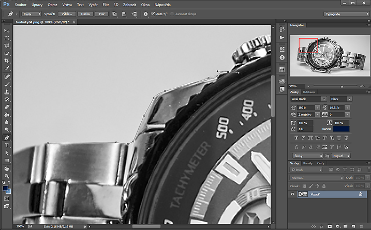This screenshot has height=230, width=371.
Task: Click the Maska button
Action: pyautogui.click(x=85, y=14)
